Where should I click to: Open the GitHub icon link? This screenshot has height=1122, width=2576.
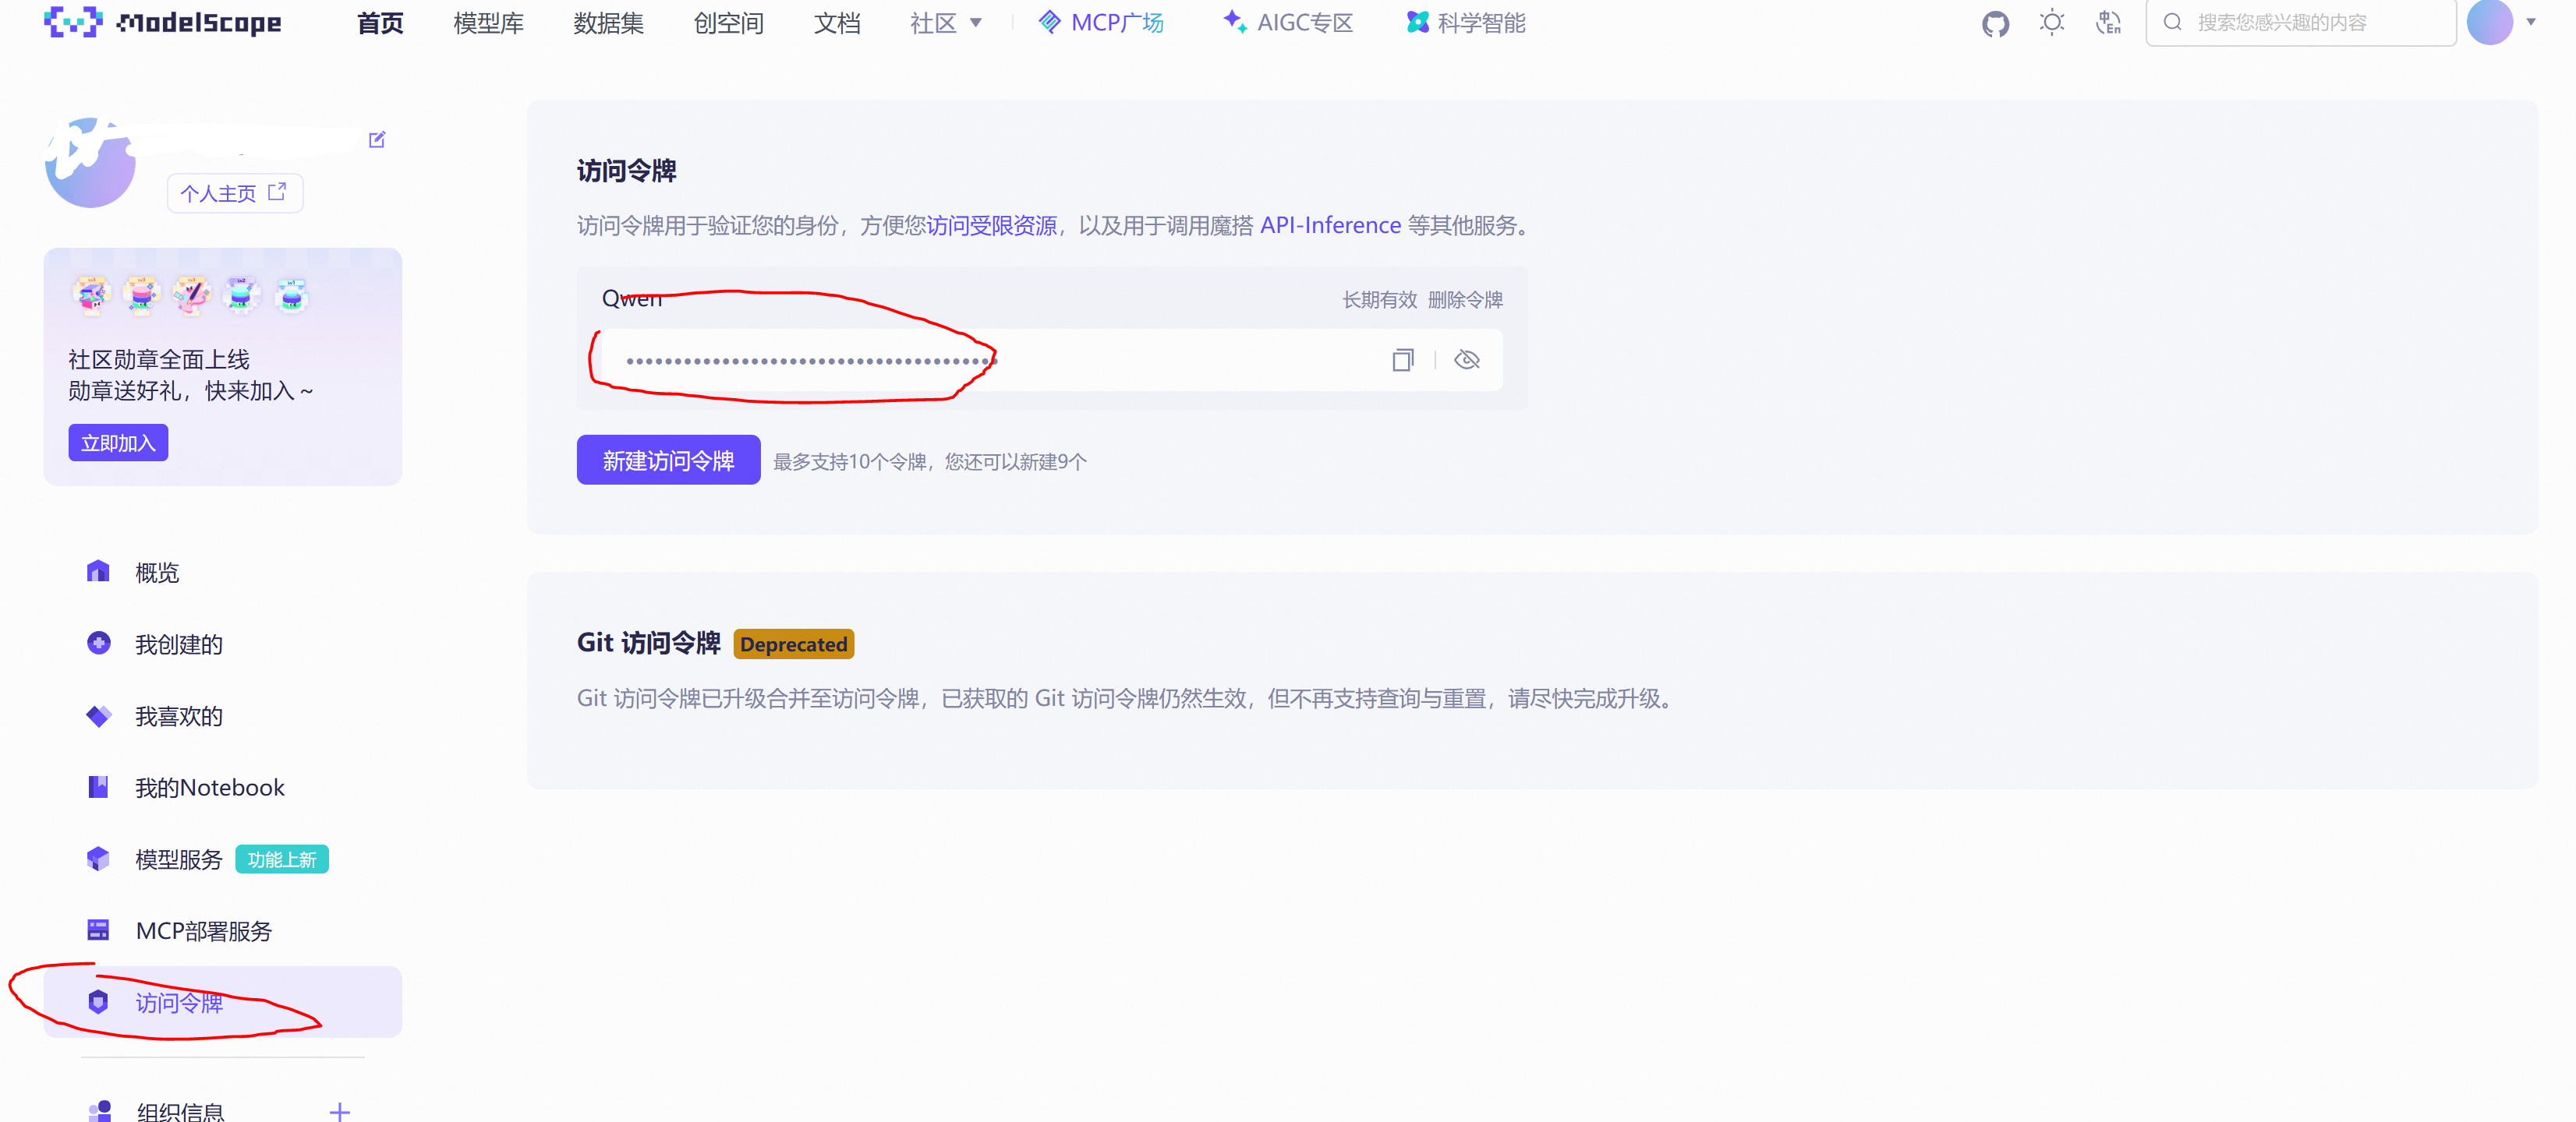click(1995, 23)
